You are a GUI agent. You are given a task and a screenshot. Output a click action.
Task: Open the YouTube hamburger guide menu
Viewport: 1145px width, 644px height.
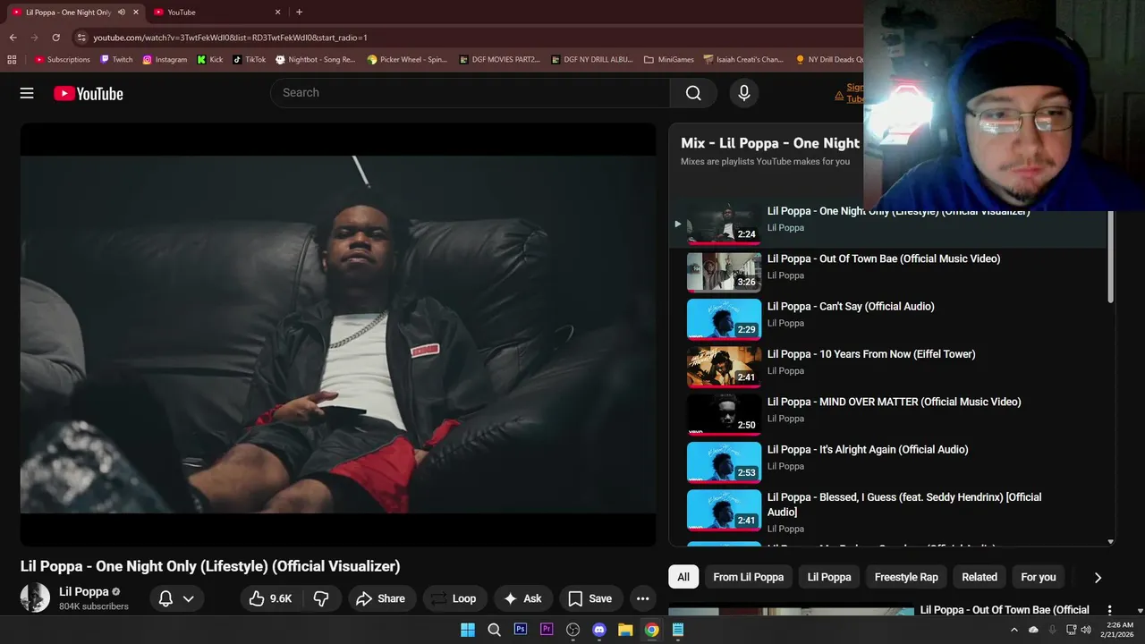pyautogui.click(x=27, y=93)
